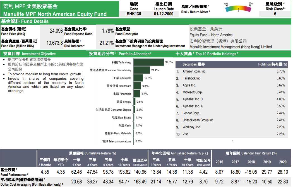Select the text 'Equity Fund – North America'

211,35
